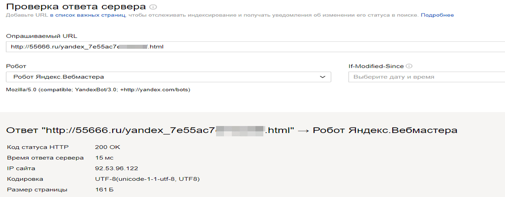Click the Mozilla/5.0 user-agent string text
Viewport: 505px width, 197px height.
98,90
